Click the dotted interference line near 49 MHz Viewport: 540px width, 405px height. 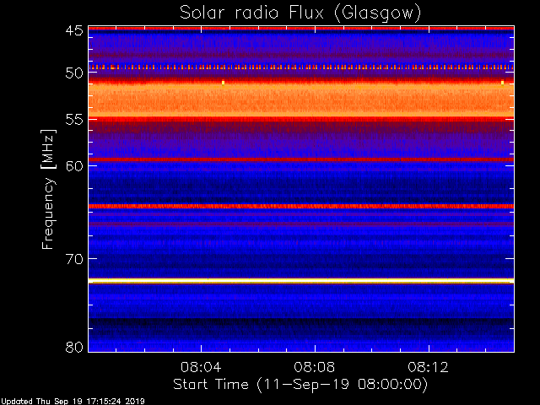tap(301, 67)
